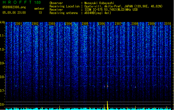Click the 2307 time marker

point(118,24)
